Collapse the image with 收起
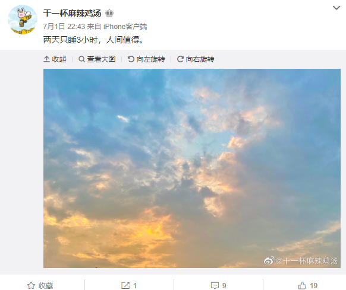 55,59
